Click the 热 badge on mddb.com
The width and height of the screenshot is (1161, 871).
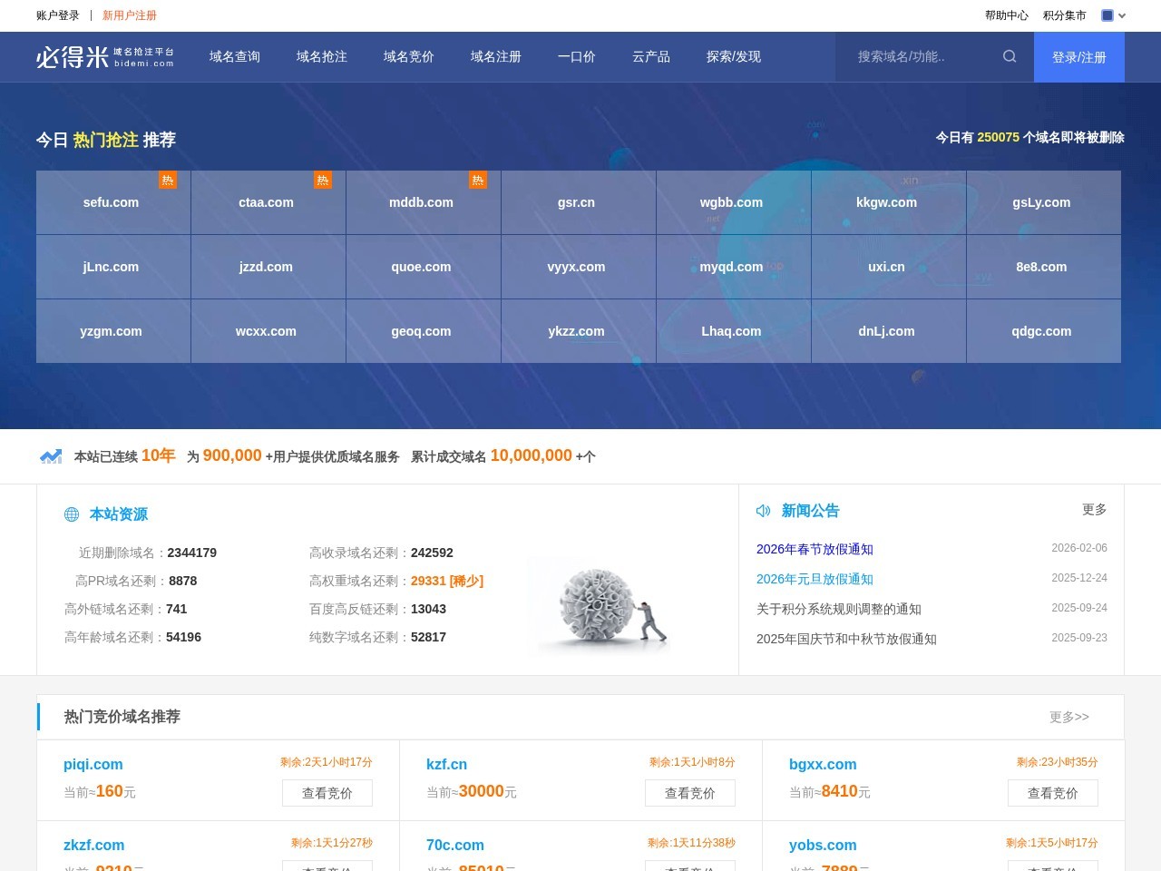[x=478, y=180]
